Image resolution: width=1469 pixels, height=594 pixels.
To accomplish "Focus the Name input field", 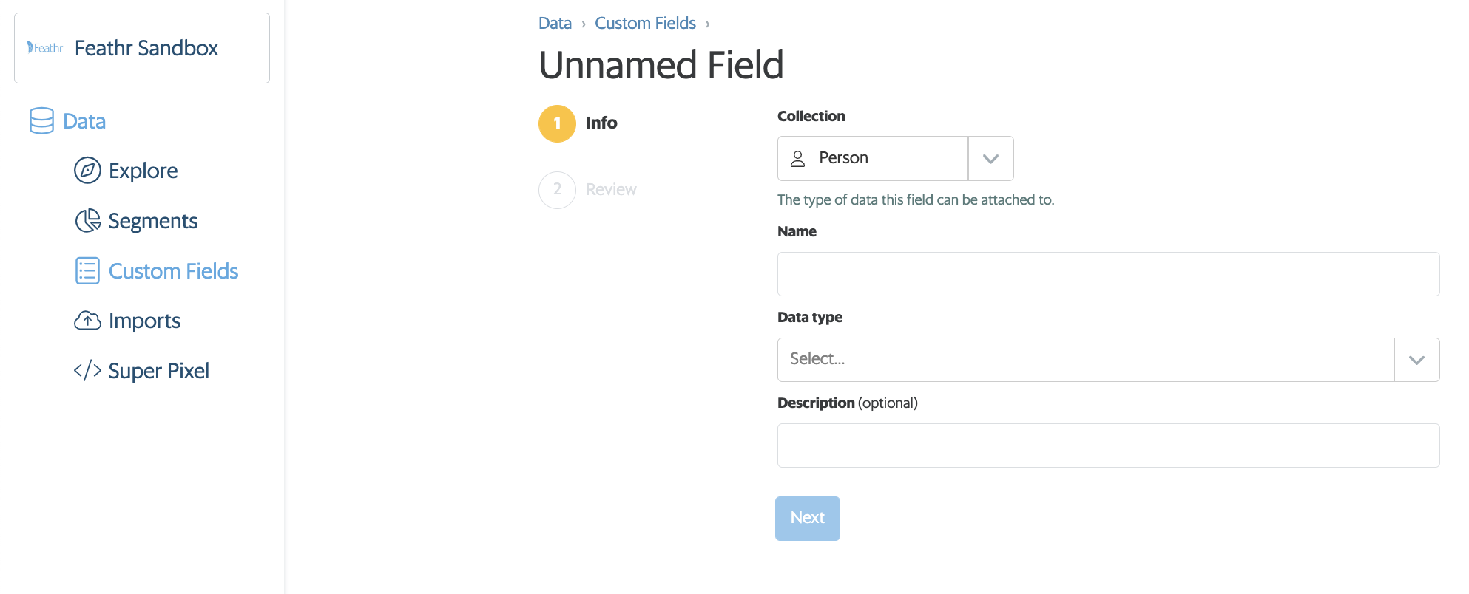I will point(1108,274).
